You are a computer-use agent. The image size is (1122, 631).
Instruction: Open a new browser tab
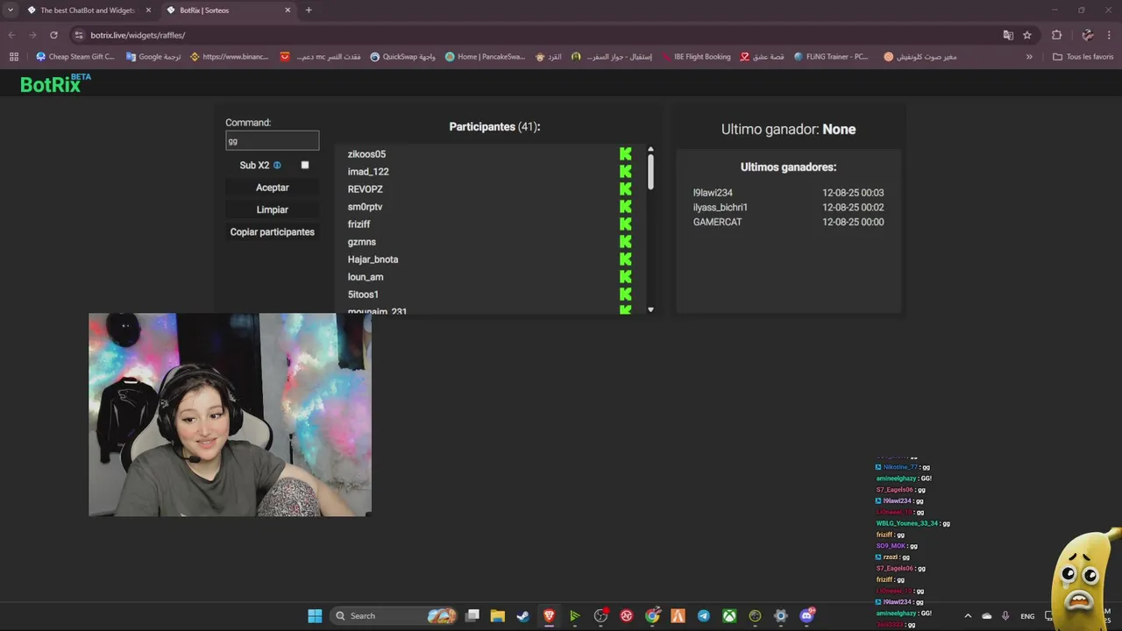tap(308, 11)
